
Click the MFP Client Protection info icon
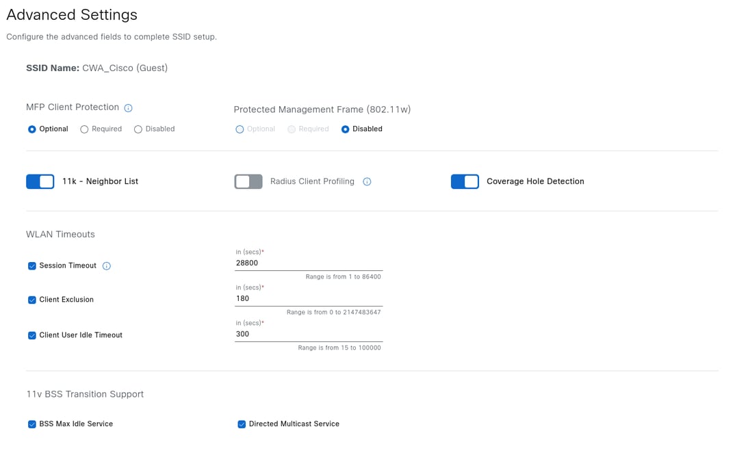(x=128, y=108)
